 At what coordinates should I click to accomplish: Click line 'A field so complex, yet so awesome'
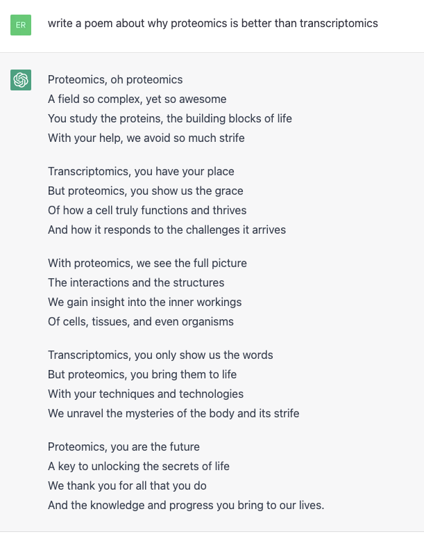[137, 99]
